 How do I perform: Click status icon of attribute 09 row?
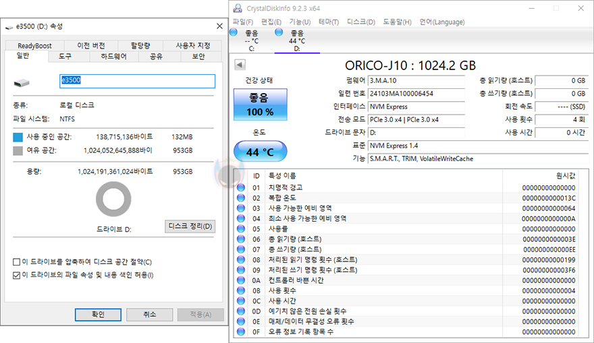(x=240, y=270)
